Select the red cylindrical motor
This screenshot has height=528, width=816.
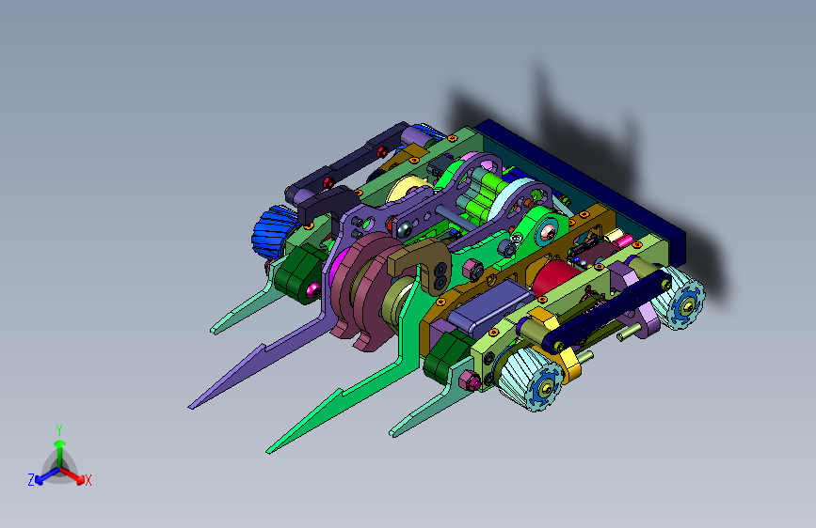coord(554,278)
